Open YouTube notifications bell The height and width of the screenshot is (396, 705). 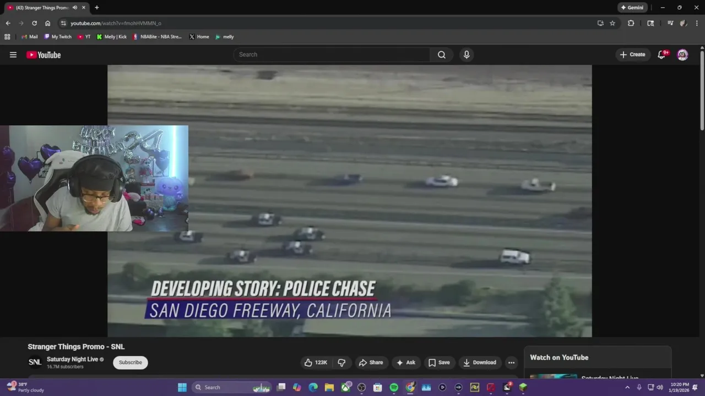click(662, 54)
